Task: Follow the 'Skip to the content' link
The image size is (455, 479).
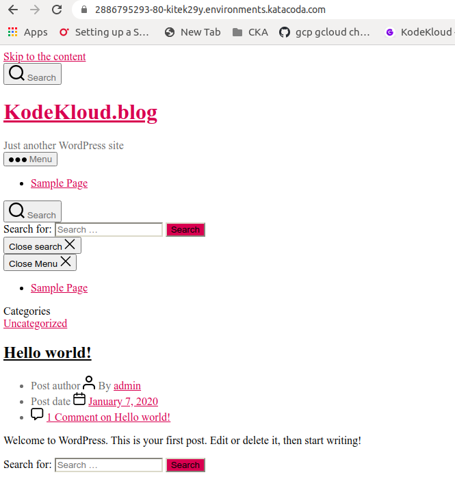Action: (x=44, y=57)
